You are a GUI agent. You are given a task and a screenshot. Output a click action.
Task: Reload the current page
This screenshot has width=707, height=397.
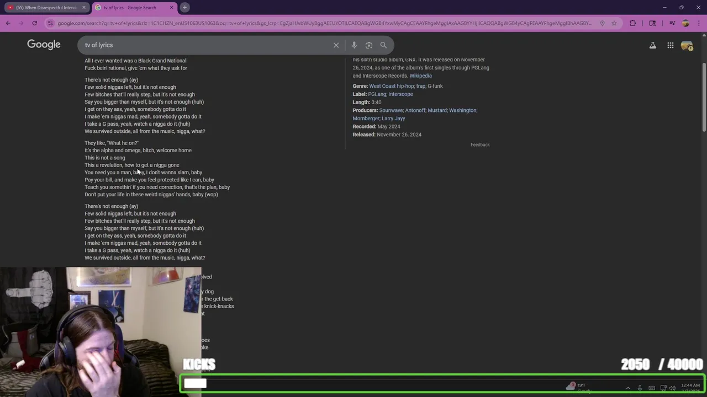(34, 23)
